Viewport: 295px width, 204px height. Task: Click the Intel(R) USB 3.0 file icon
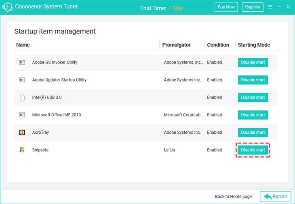click(22, 97)
